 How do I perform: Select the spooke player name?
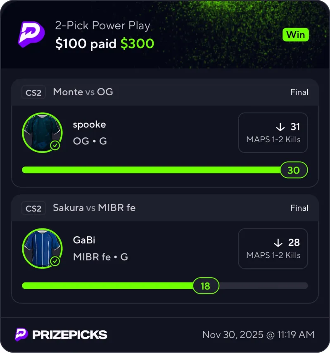pos(89,125)
